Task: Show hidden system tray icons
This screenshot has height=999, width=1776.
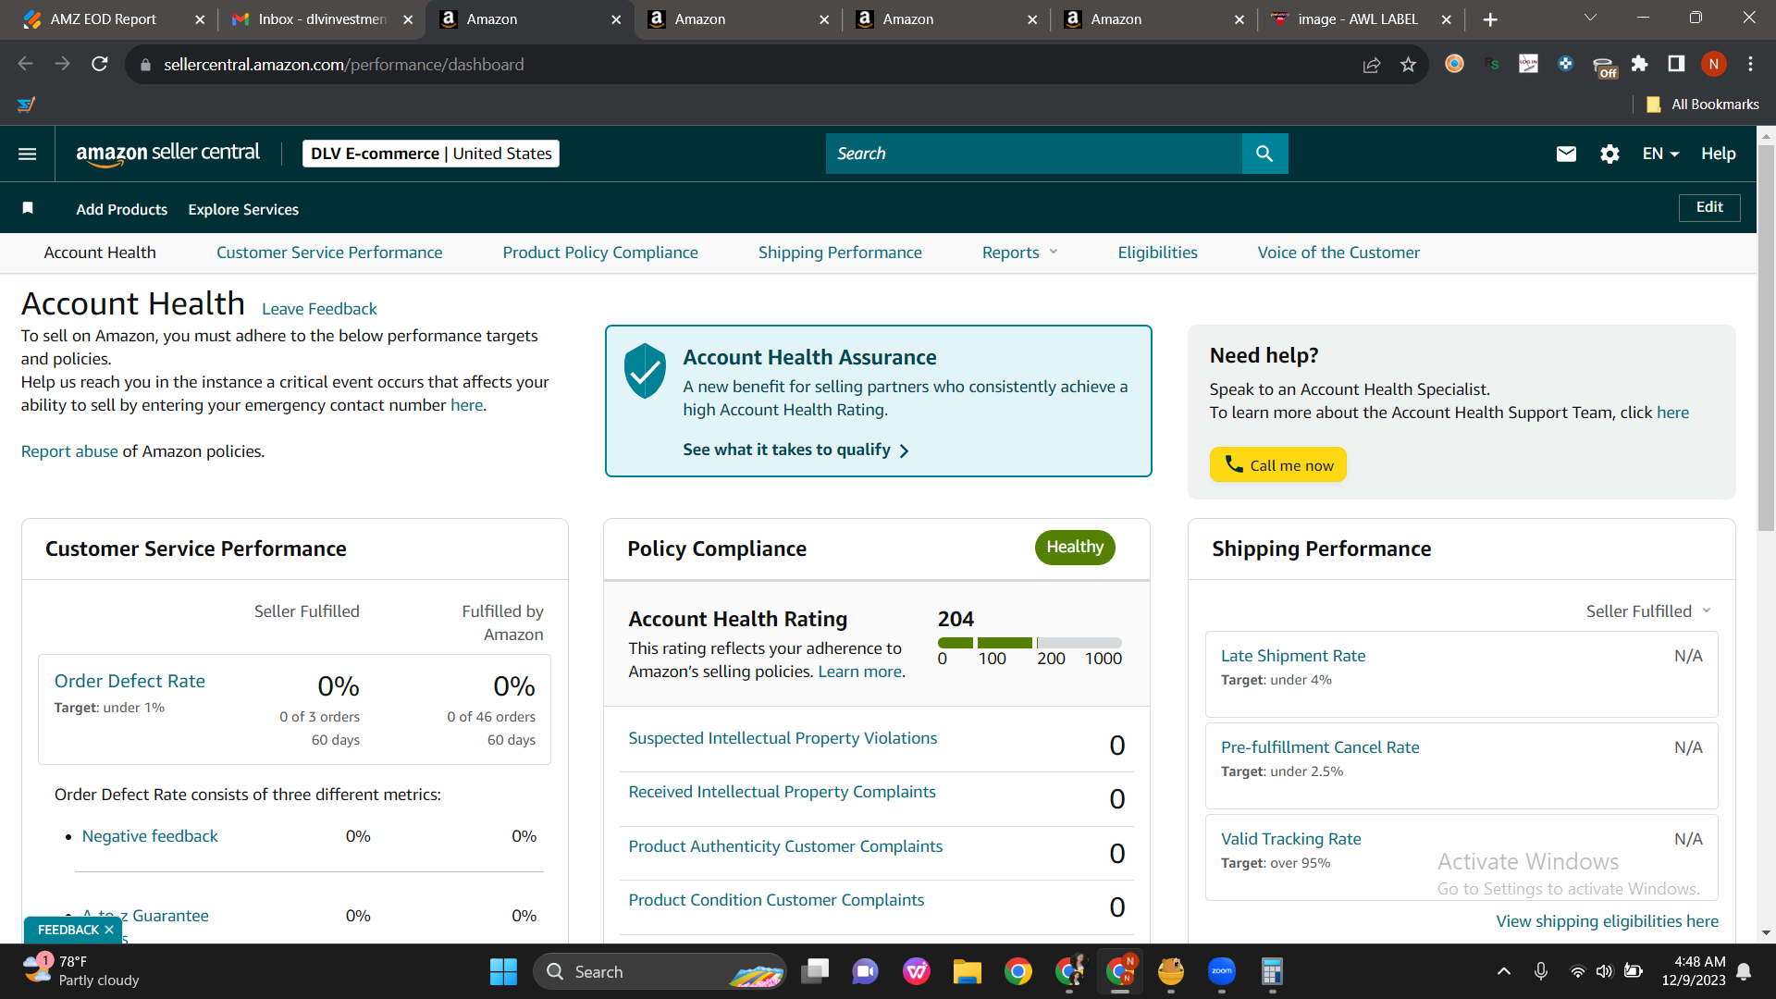Action: coord(1504,971)
